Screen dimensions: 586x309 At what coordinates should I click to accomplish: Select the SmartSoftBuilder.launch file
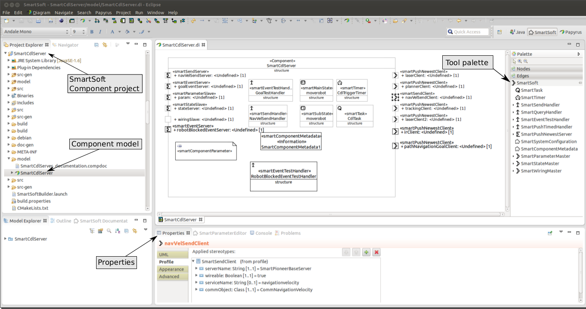pyautogui.click(x=39, y=194)
